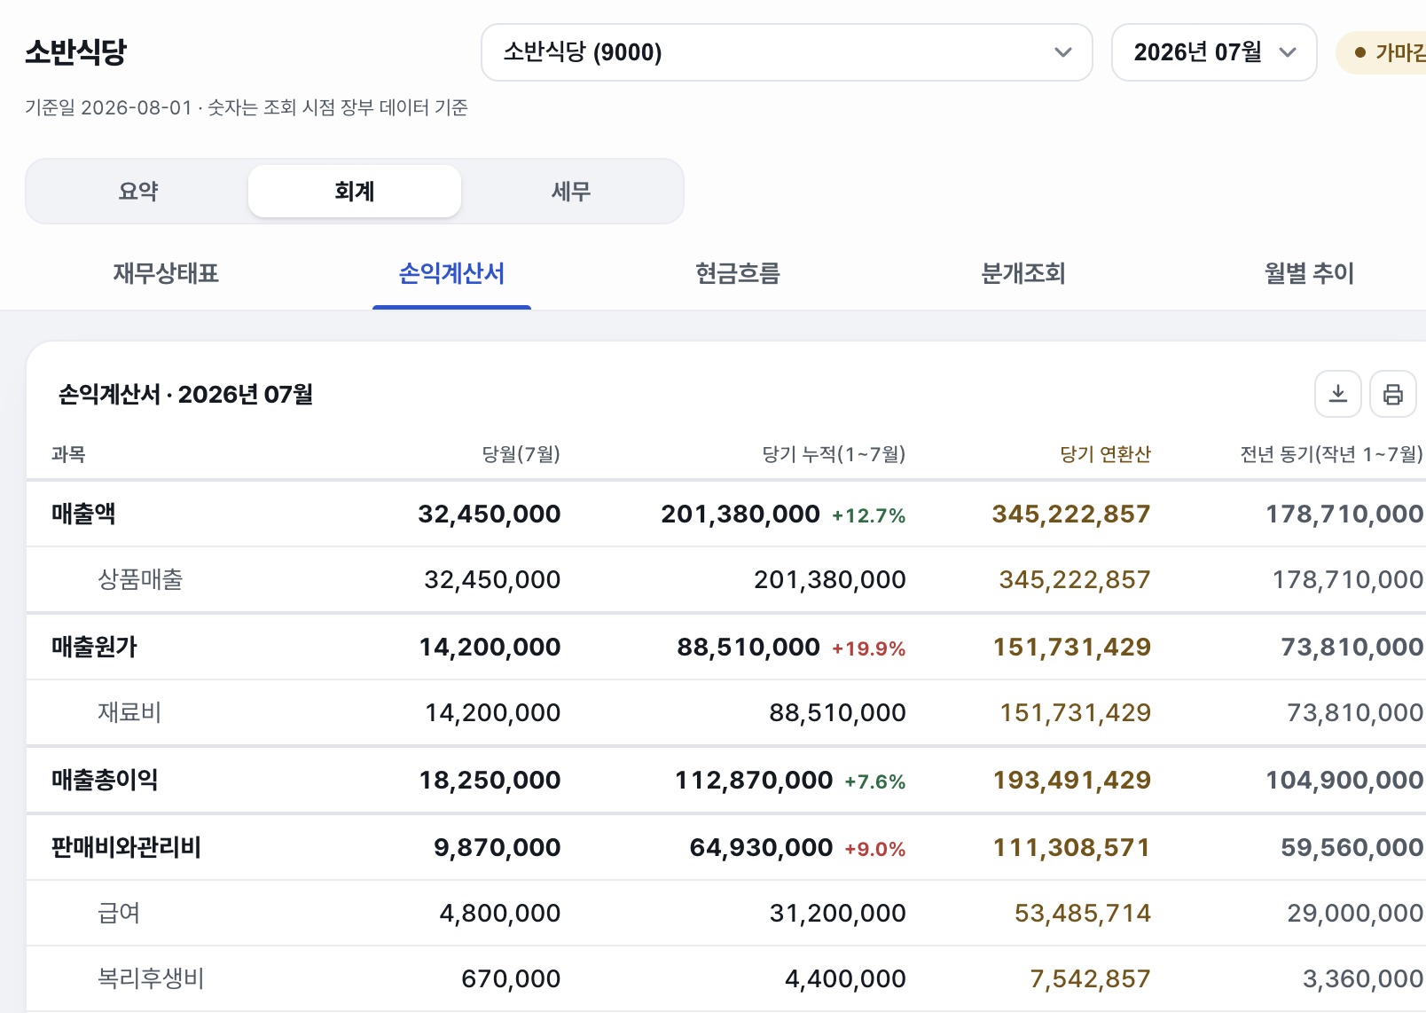Open the 재무상태표 tab
The width and height of the screenshot is (1426, 1013).
pos(166,273)
